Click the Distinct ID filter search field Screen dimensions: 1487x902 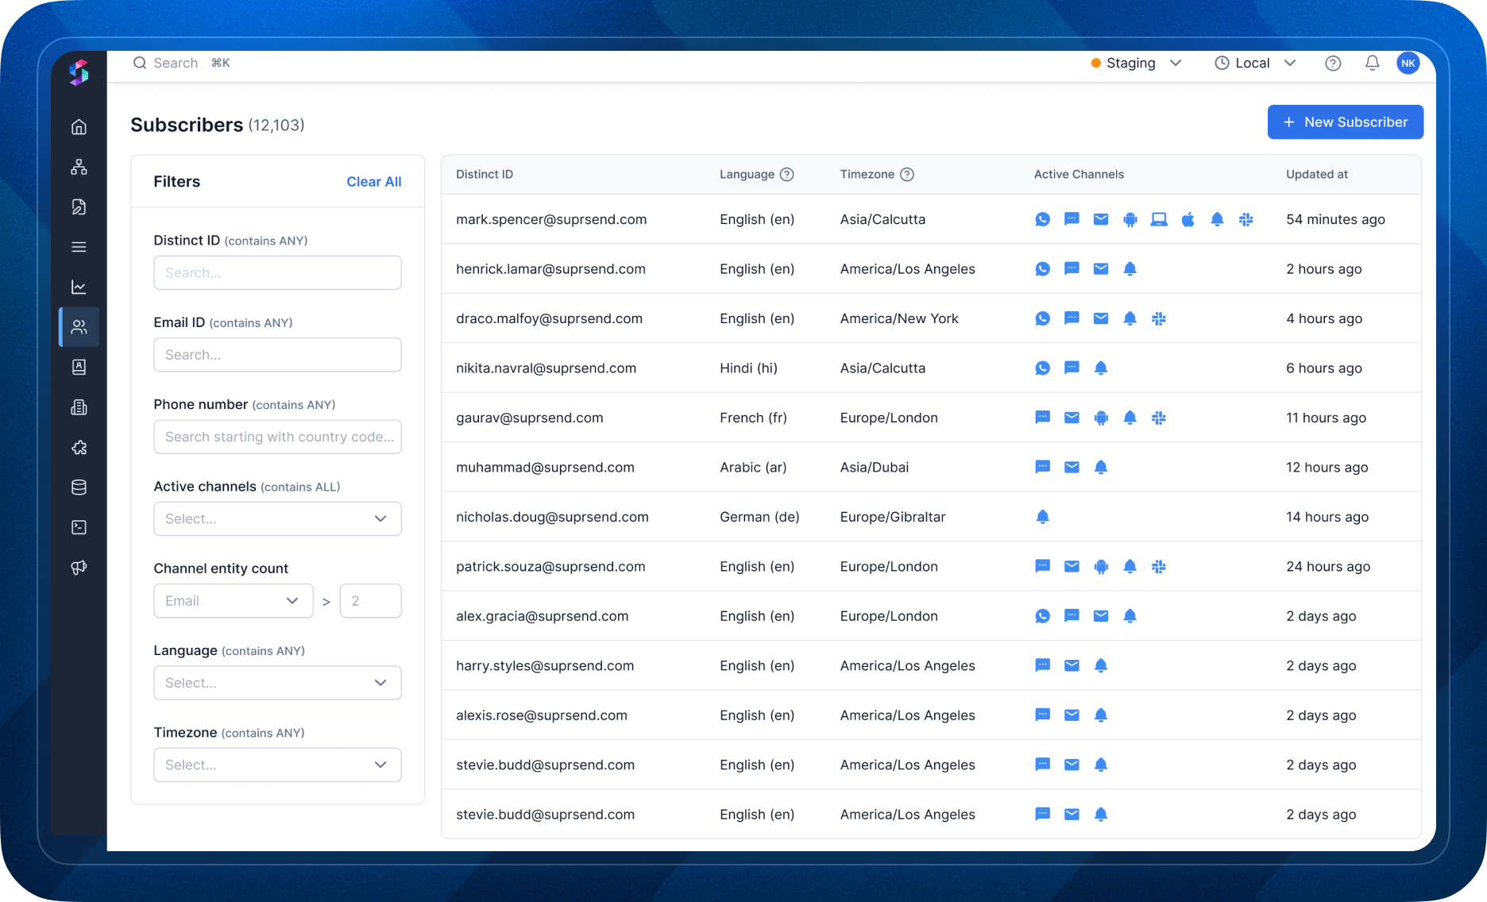coord(277,272)
